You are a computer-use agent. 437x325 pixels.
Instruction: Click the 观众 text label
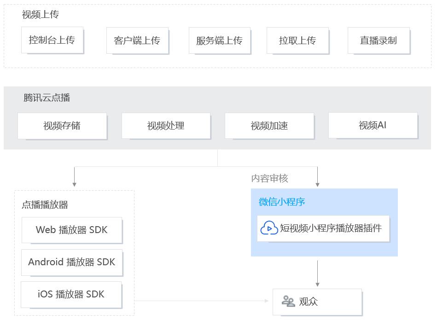coord(308,302)
